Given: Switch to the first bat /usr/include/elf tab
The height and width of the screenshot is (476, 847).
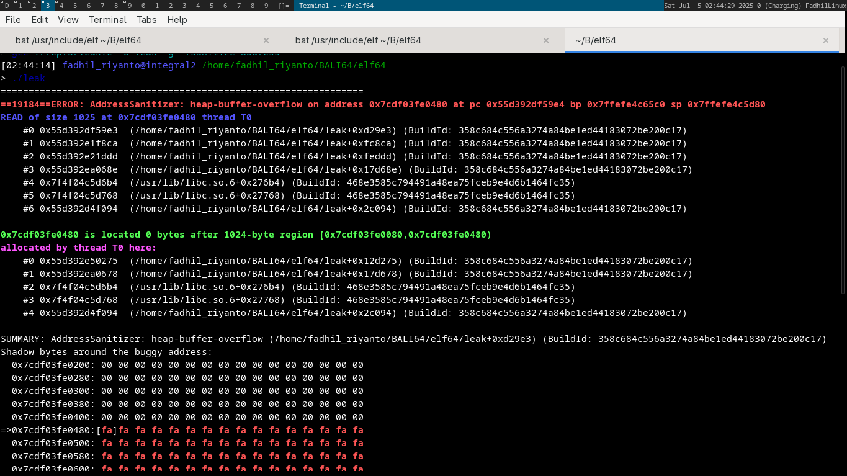Looking at the screenshot, I should (x=78, y=40).
